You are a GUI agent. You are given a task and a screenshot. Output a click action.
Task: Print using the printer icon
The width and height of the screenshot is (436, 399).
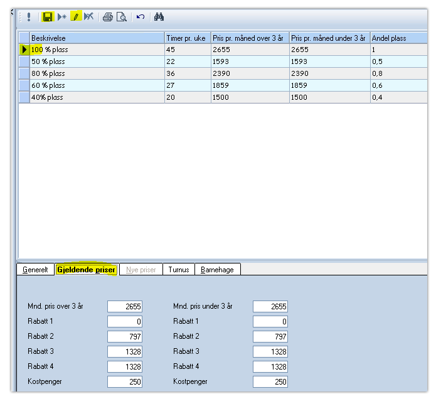click(108, 17)
